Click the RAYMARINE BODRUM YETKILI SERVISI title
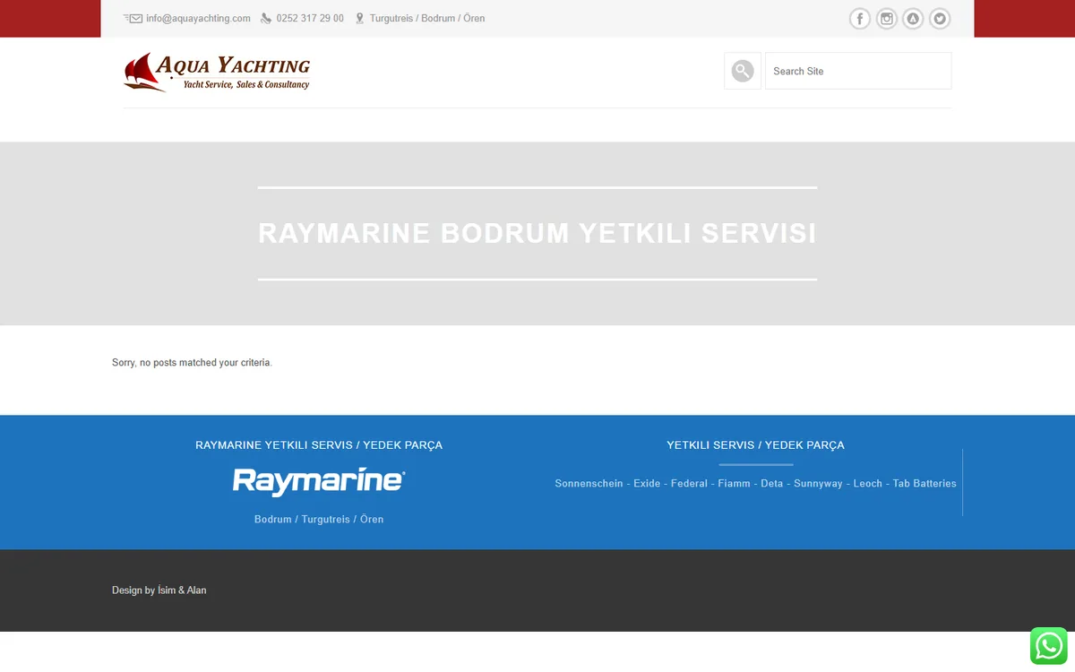This screenshot has height=672, width=1075. pyautogui.click(x=537, y=234)
